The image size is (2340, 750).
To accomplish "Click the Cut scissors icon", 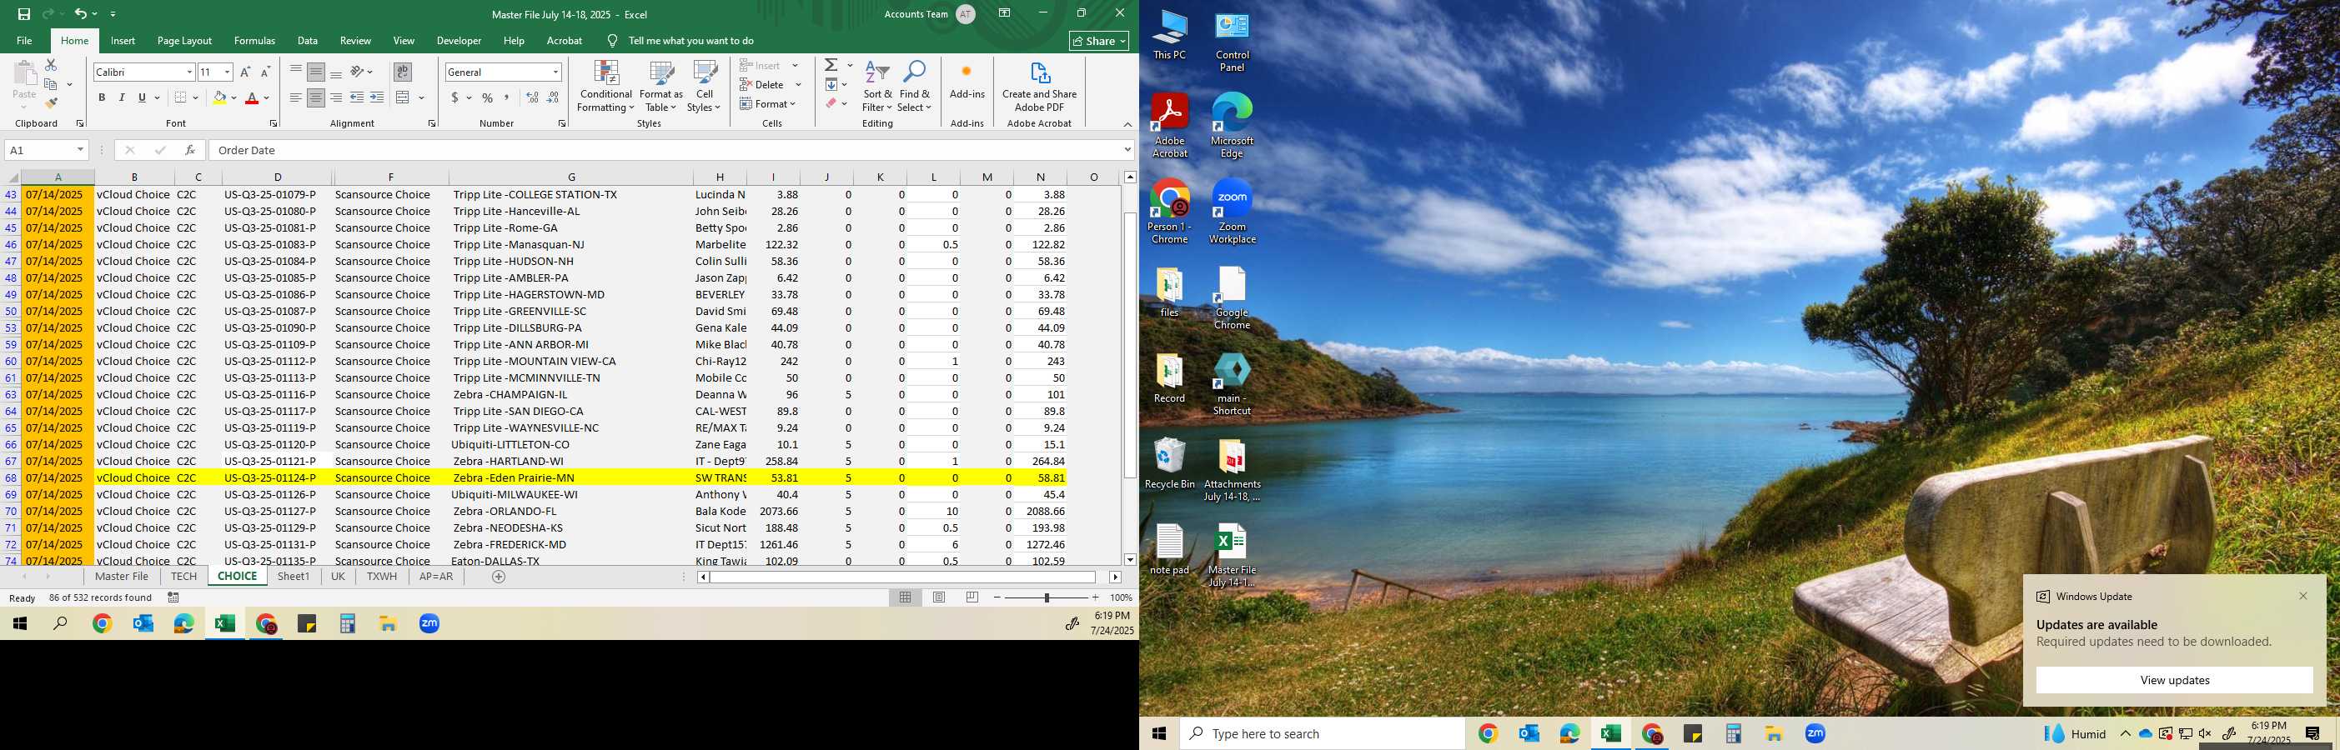I will [51, 65].
